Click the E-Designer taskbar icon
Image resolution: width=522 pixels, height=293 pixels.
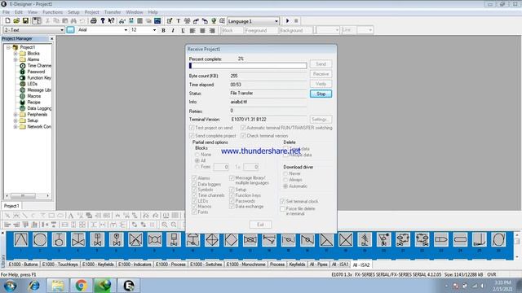pyautogui.click(x=129, y=286)
